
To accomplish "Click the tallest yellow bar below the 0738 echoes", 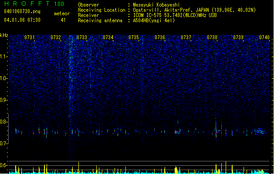I will [x=226, y=167].
